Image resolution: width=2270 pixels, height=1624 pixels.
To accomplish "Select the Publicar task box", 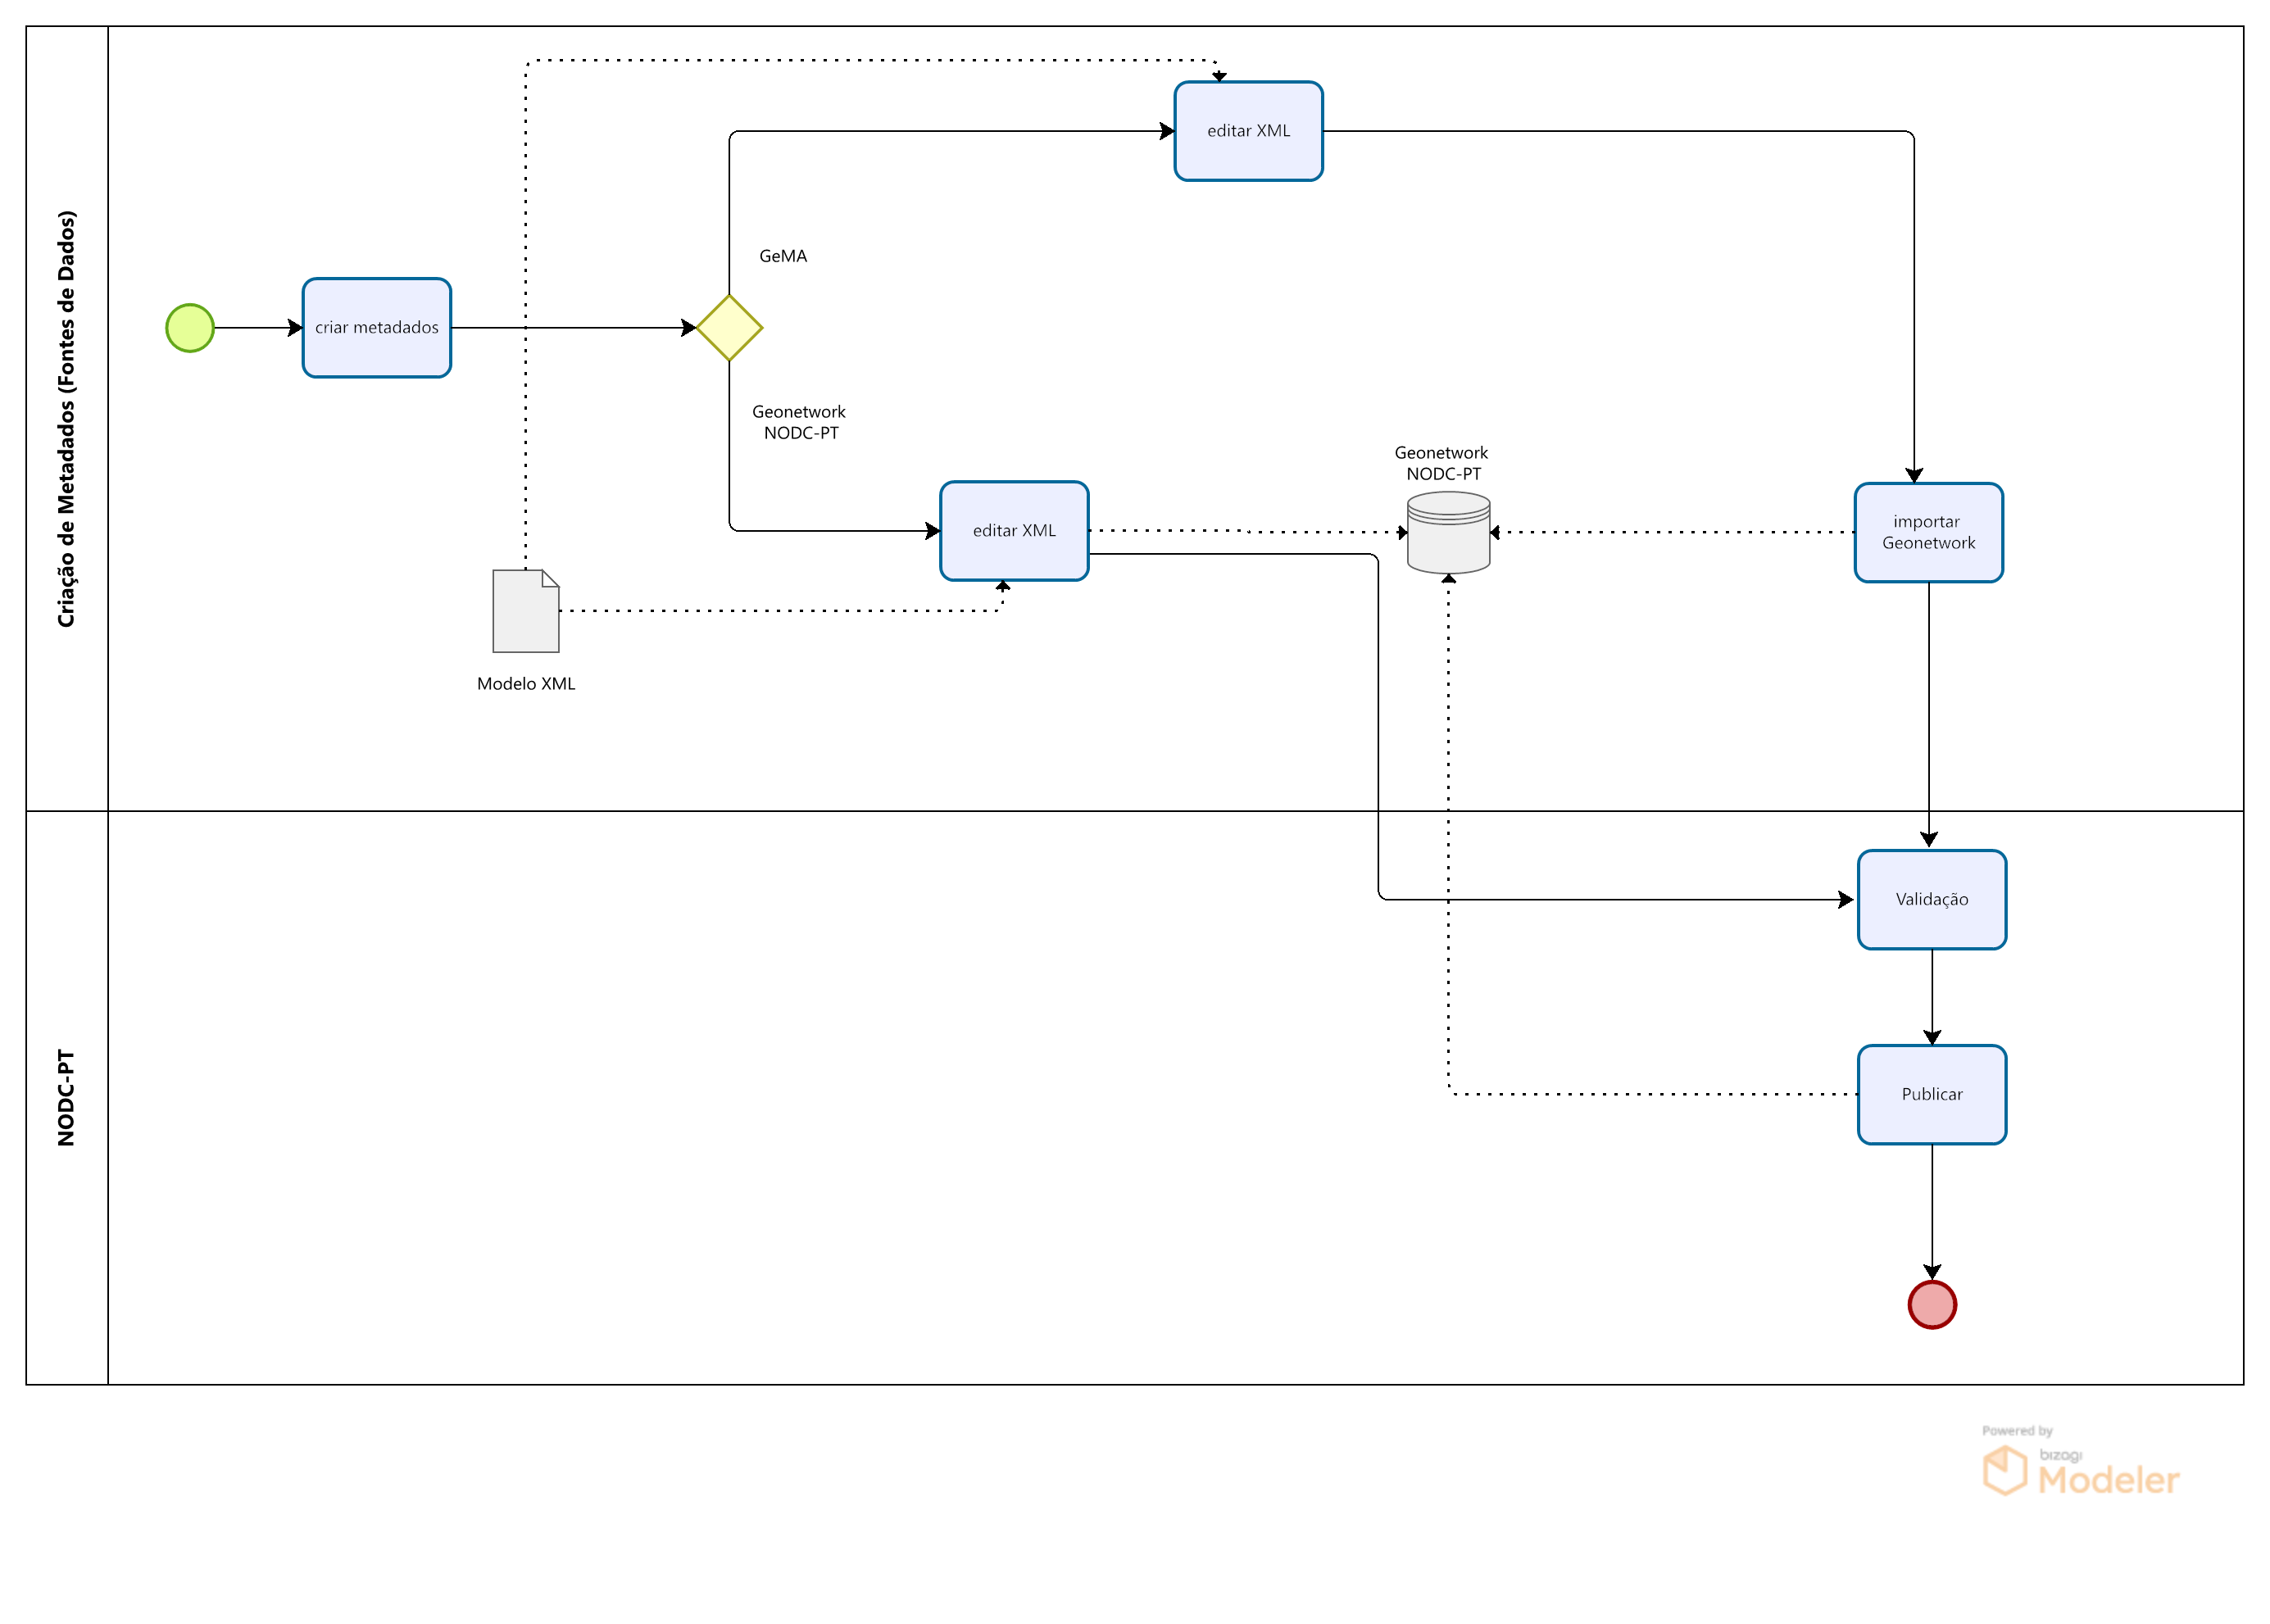I will point(1931,1094).
